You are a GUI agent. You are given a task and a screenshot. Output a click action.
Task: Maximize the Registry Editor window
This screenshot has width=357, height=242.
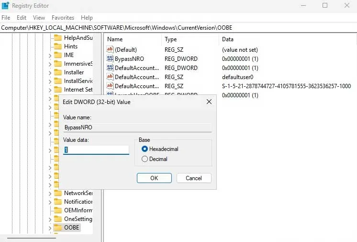325,5
